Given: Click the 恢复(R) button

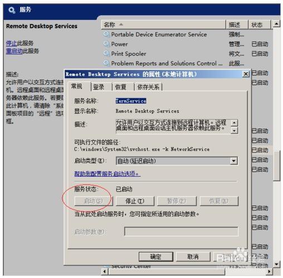Looking at the screenshot, I should coord(219,201).
